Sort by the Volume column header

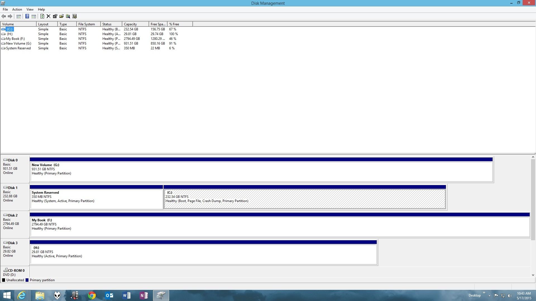18,24
